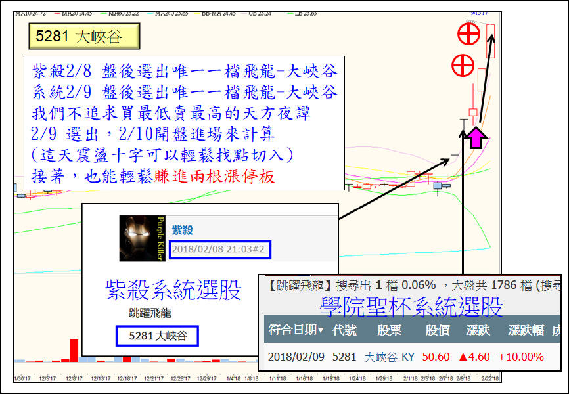Select the 股價 column header
Image resolution: width=569 pixels, height=394 pixels.
point(438,330)
